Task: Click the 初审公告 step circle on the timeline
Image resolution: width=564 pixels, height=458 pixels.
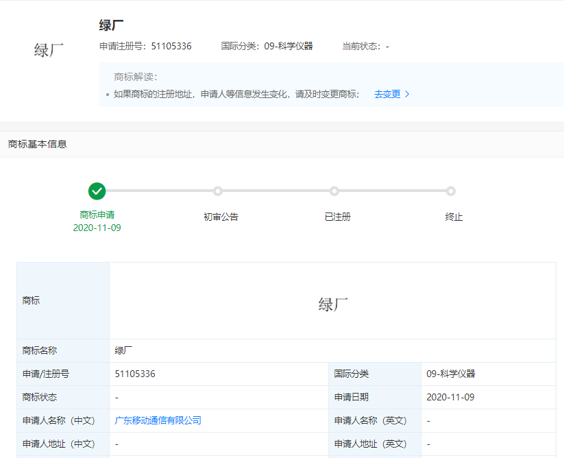Action: (218, 191)
